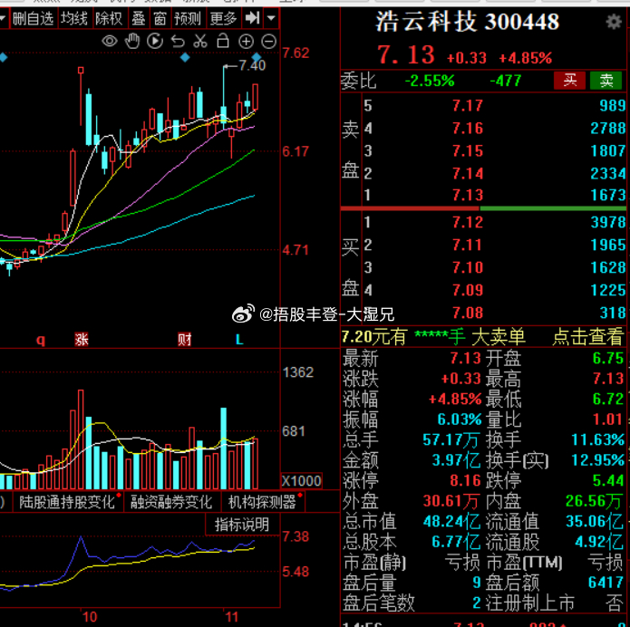The width and height of the screenshot is (630, 627).
Task: Click the X1000 volume scale label
Action: point(301,481)
